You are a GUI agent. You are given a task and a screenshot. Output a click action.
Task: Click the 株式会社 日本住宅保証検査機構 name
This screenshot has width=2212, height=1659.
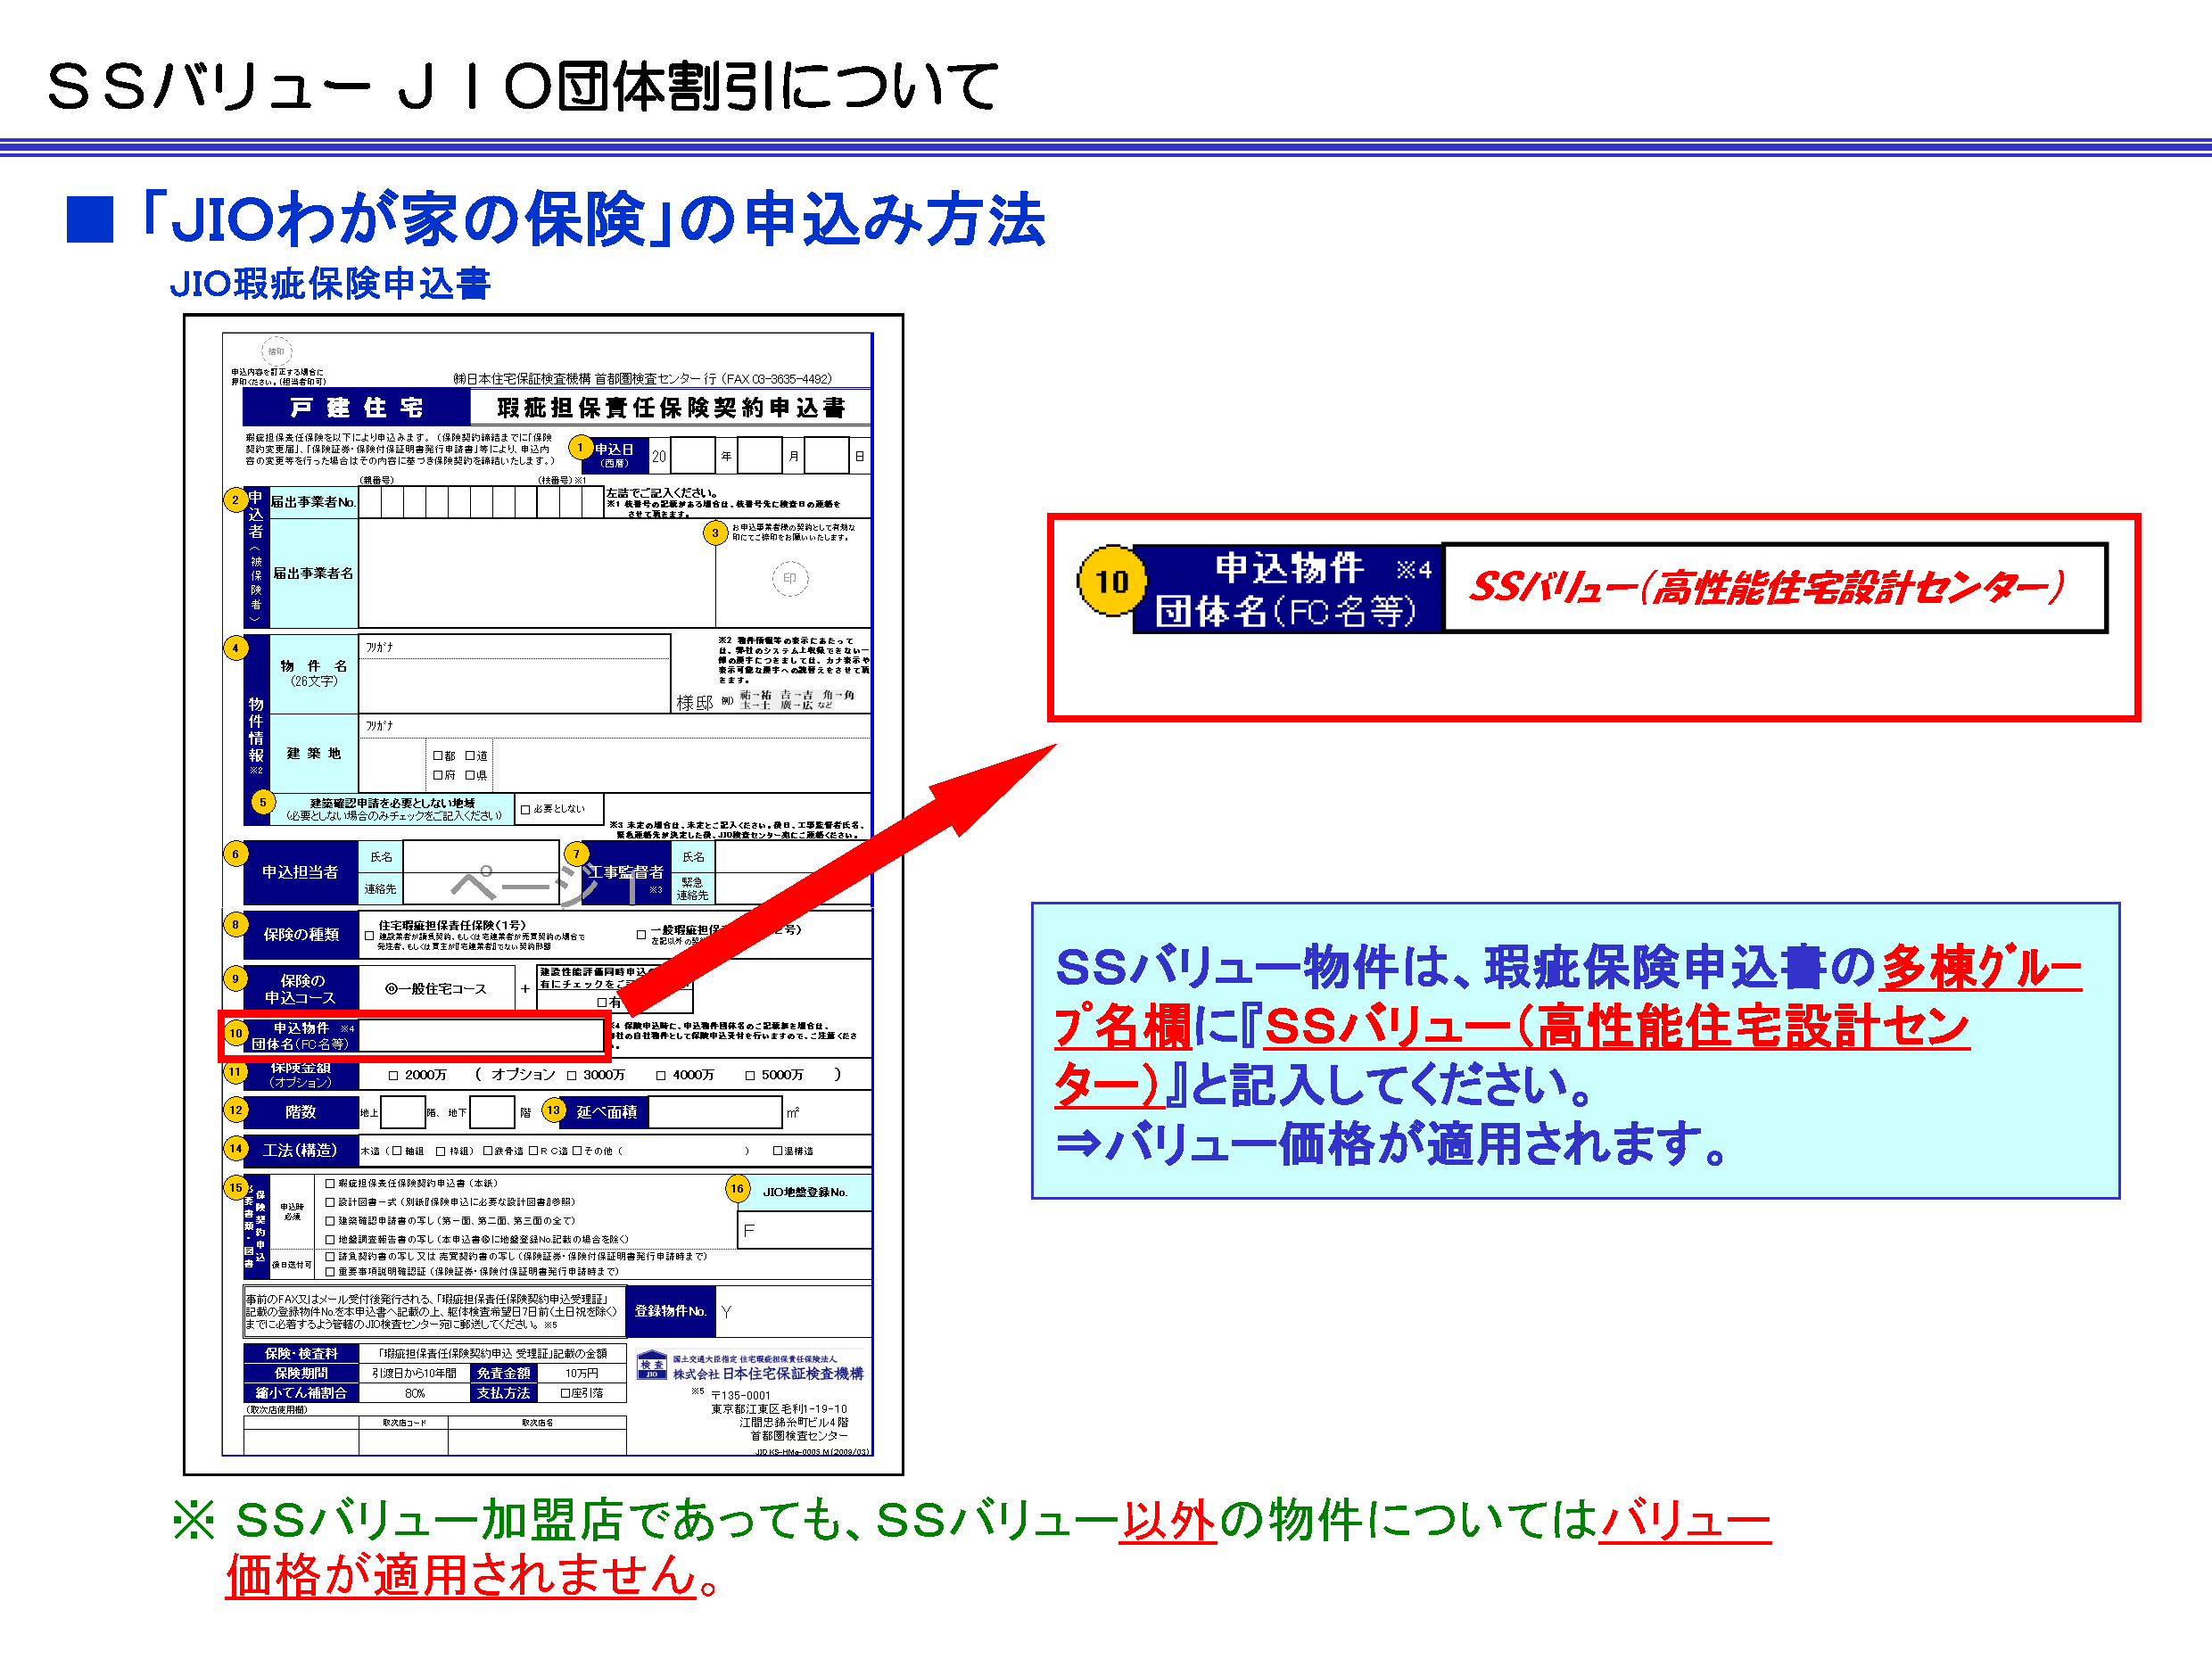[767, 1374]
